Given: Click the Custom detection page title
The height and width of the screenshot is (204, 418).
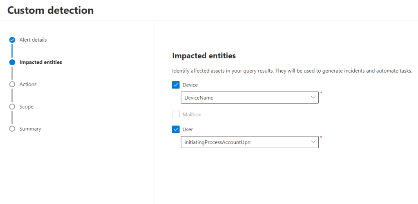Looking at the screenshot, I should point(50,10).
